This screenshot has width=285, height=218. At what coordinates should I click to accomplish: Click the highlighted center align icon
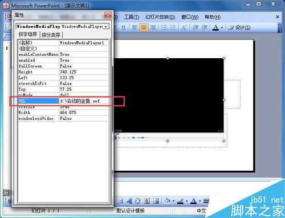144,27
